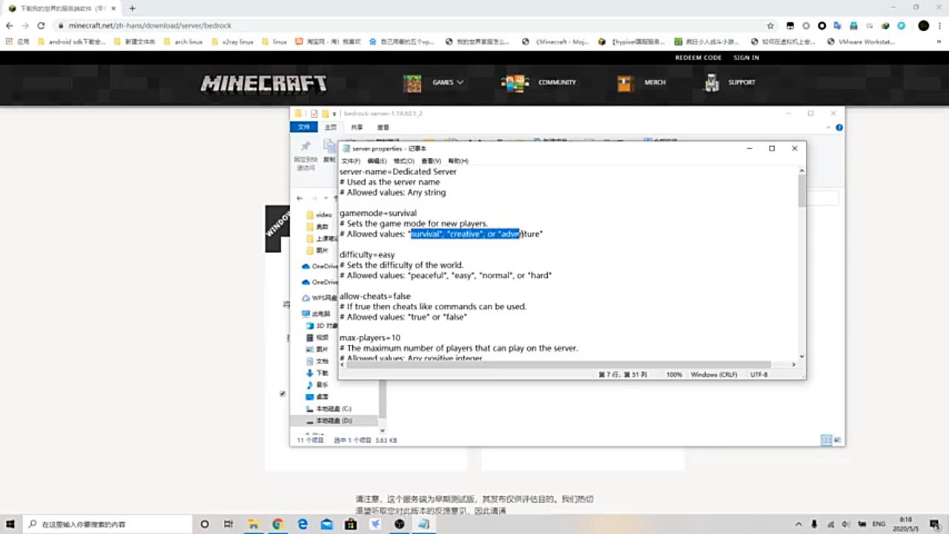Open the Notepad 查看(V) menu
This screenshot has height=534, width=949.
[431, 161]
